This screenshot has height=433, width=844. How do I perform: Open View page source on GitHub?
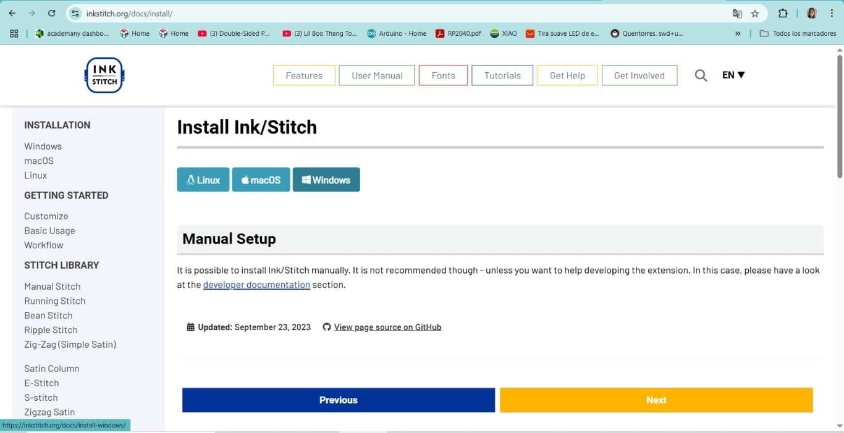click(x=387, y=327)
